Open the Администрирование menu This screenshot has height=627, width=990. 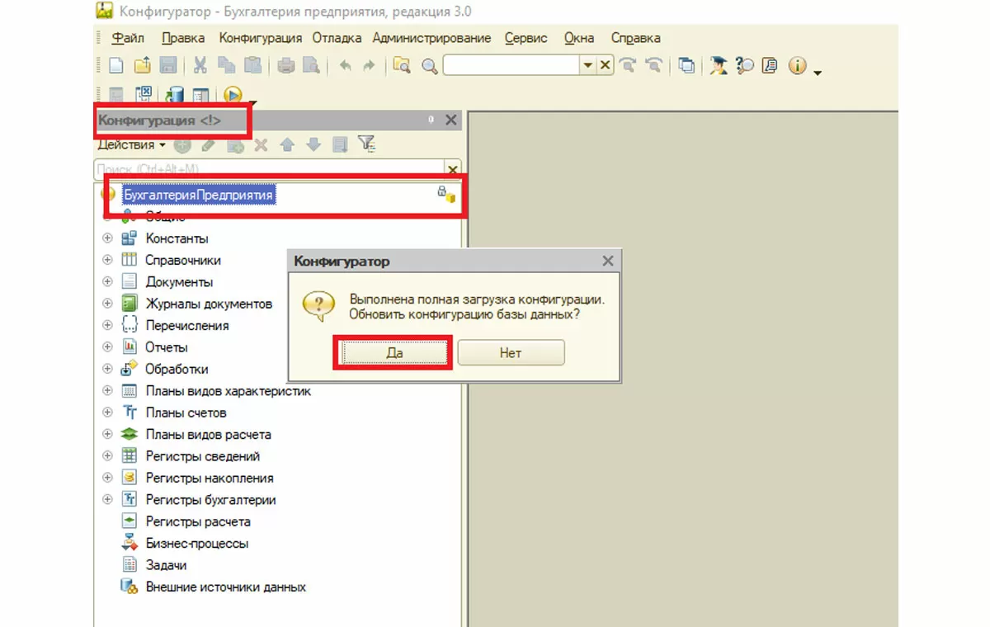pos(431,38)
